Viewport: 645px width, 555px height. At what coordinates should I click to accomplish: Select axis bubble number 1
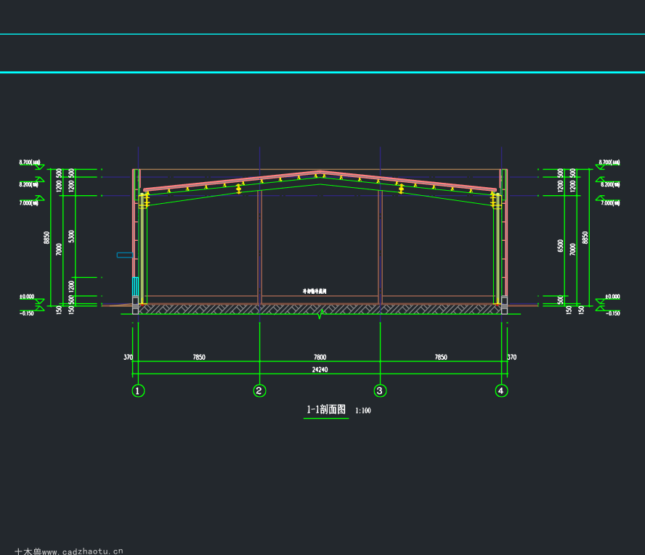pos(138,391)
